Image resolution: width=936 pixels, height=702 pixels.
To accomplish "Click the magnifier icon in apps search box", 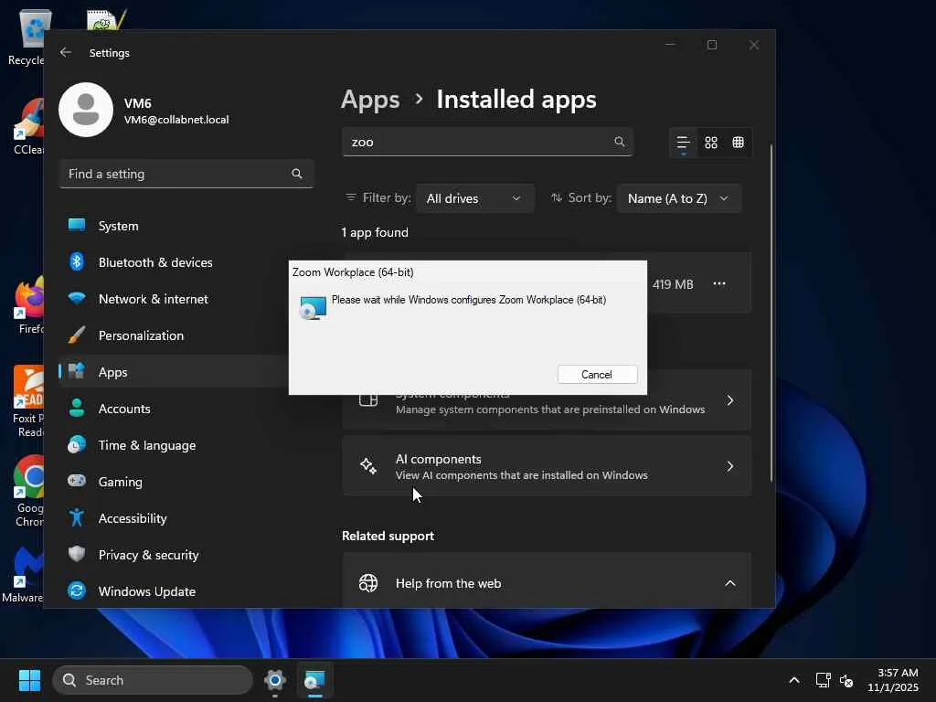I will [x=619, y=142].
